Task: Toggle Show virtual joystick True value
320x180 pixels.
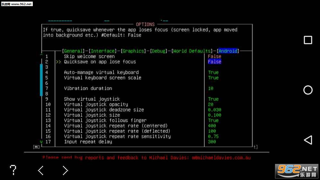Action: pyautogui.click(x=213, y=99)
